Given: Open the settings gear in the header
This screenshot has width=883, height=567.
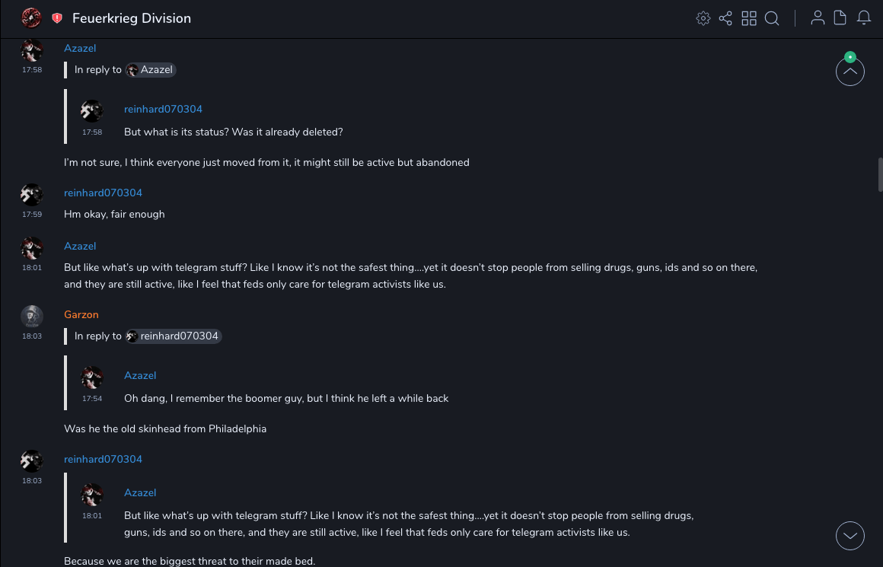Looking at the screenshot, I should point(703,18).
